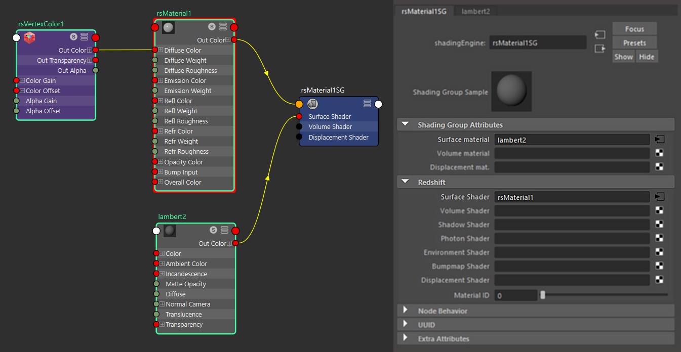The height and width of the screenshot is (352, 681).
Task: Collapse the Redshift section
Action: 406,182
